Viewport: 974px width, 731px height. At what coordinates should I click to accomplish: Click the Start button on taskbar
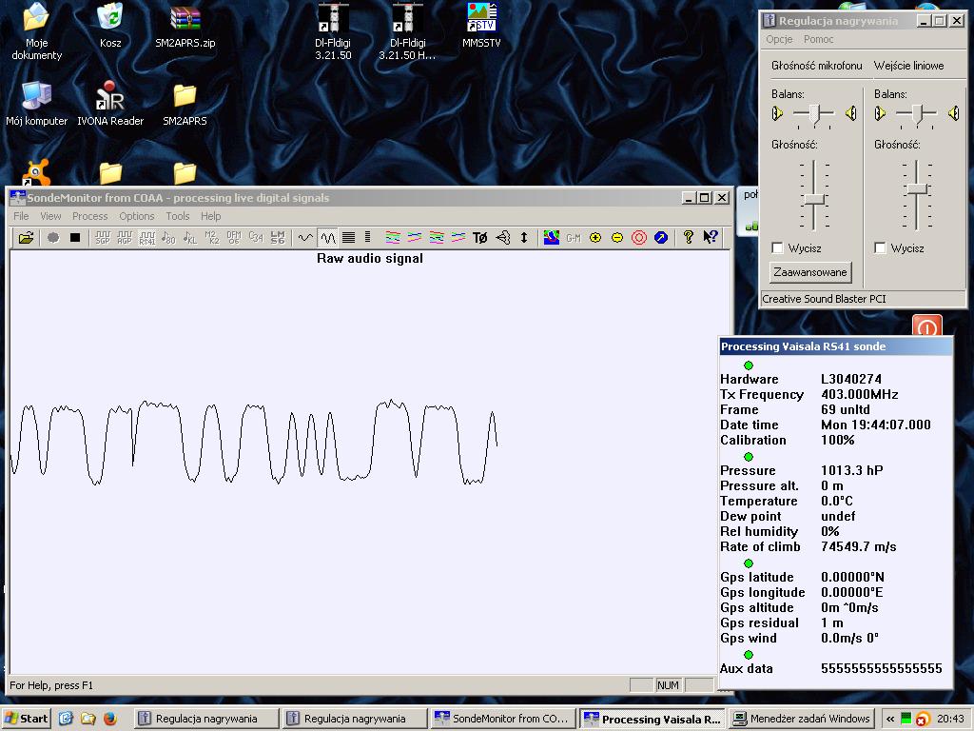(26, 719)
